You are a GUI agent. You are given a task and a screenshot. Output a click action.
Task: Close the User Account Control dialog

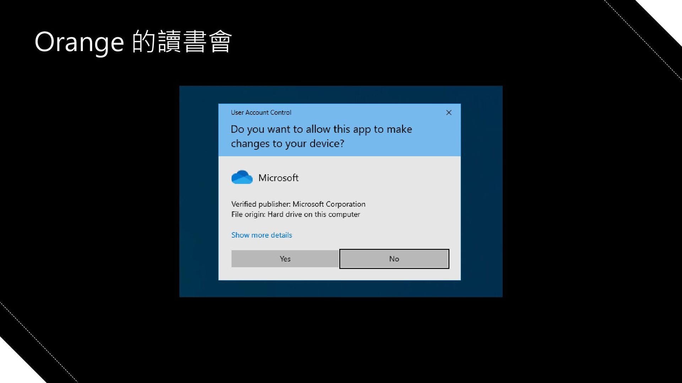(x=449, y=112)
